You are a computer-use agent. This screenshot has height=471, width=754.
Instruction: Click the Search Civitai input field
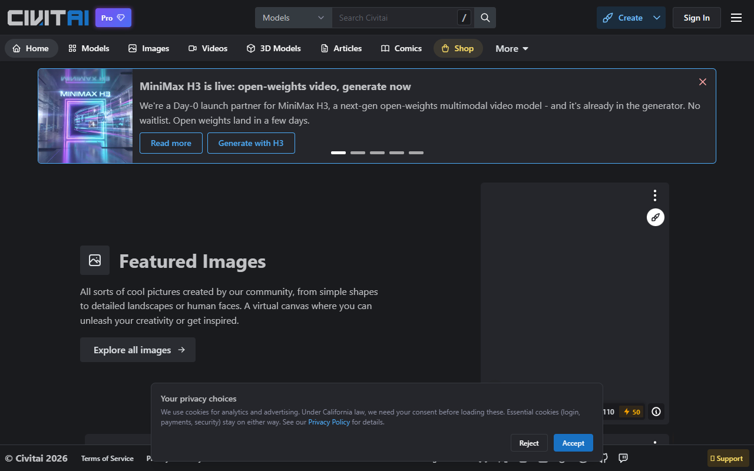click(395, 18)
